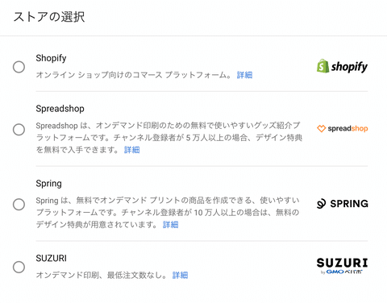The height and width of the screenshot is (303, 387).
Task: Click the spreadshop wordmark text logo
Action: [x=347, y=129]
